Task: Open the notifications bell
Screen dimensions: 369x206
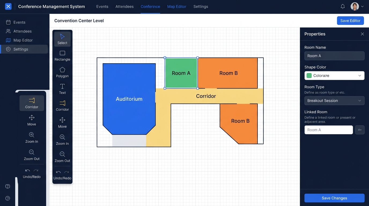Action: pyautogui.click(x=343, y=6)
